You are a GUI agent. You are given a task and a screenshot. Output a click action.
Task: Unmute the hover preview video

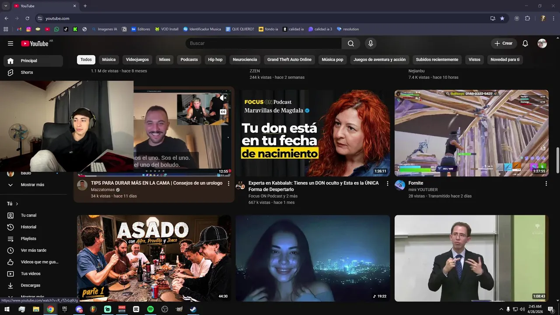(223, 98)
